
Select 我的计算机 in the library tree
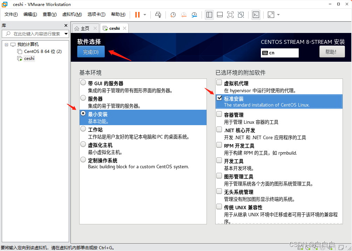(28, 45)
